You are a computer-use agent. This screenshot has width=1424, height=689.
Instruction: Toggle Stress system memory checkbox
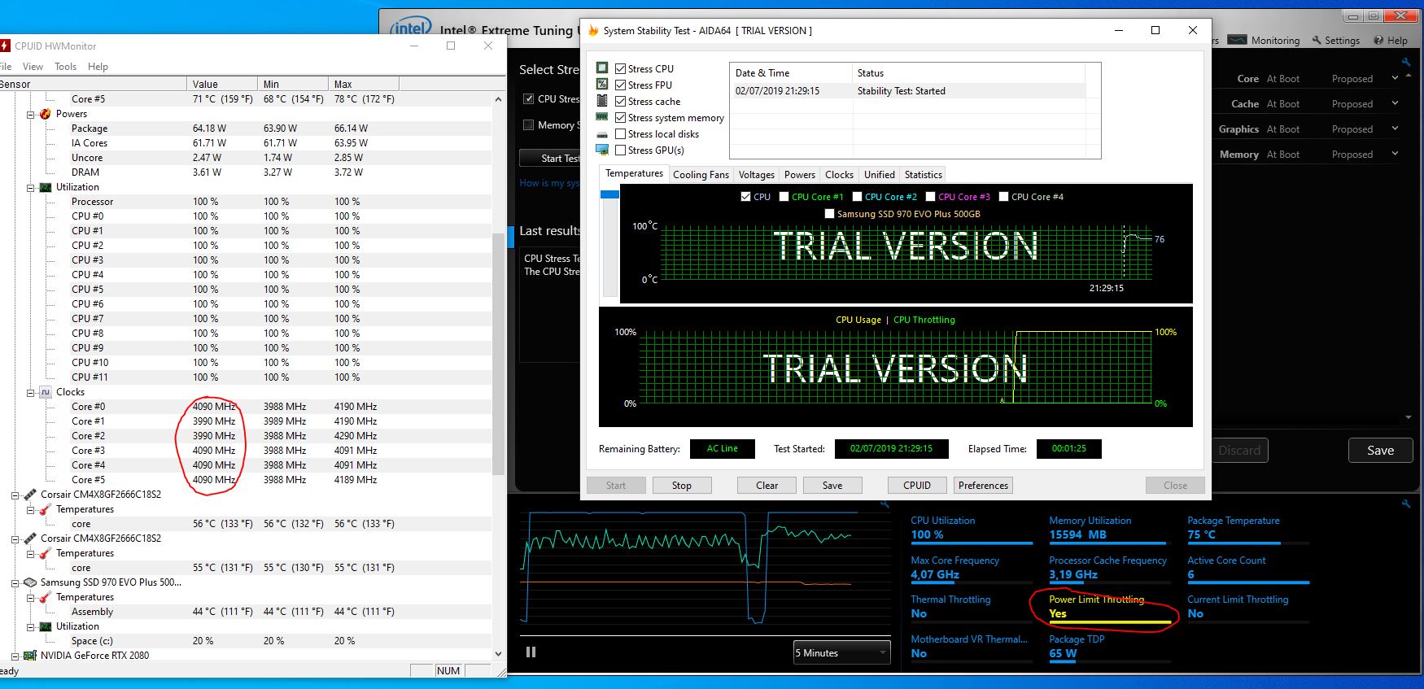click(x=620, y=118)
